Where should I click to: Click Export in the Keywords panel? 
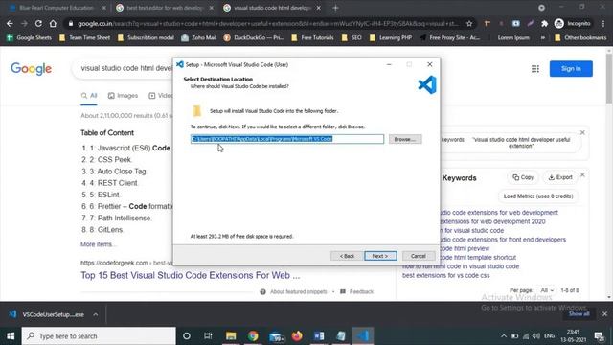pyautogui.click(x=560, y=177)
